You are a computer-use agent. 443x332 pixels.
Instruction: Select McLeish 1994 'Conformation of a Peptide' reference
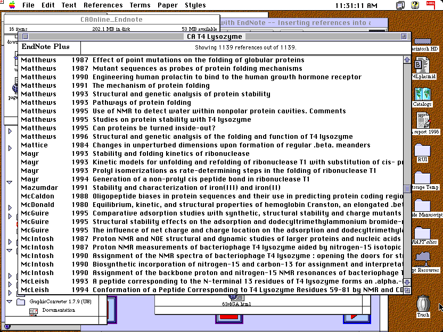click(210, 289)
